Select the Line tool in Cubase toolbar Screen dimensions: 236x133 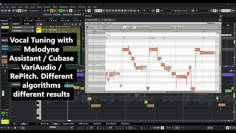(128, 11)
